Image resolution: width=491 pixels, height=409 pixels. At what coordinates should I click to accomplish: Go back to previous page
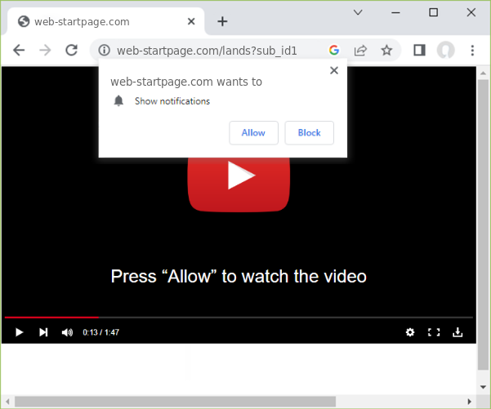tap(19, 51)
